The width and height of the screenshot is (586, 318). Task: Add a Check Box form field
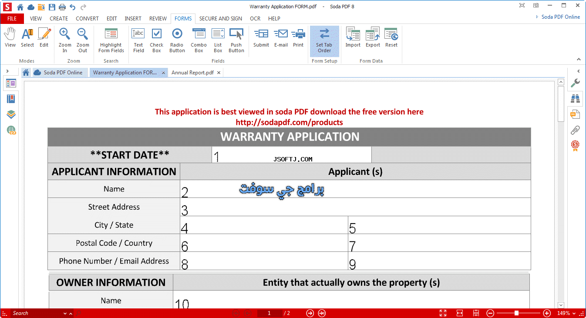pyautogui.click(x=157, y=40)
